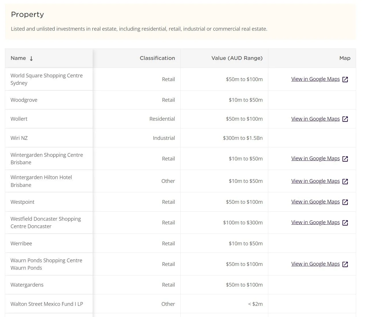Click 'Wintergarden Shopping Centre Brisbane' name cell
The height and width of the screenshot is (317, 367).
(x=49, y=158)
